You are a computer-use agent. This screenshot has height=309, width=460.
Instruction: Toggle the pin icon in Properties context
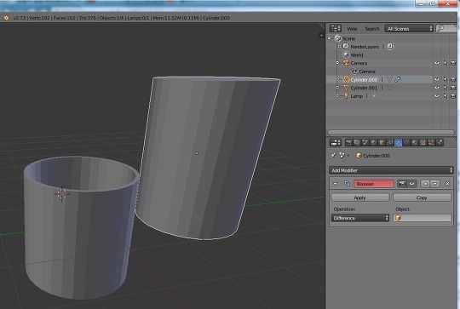[x=333, y=156]
